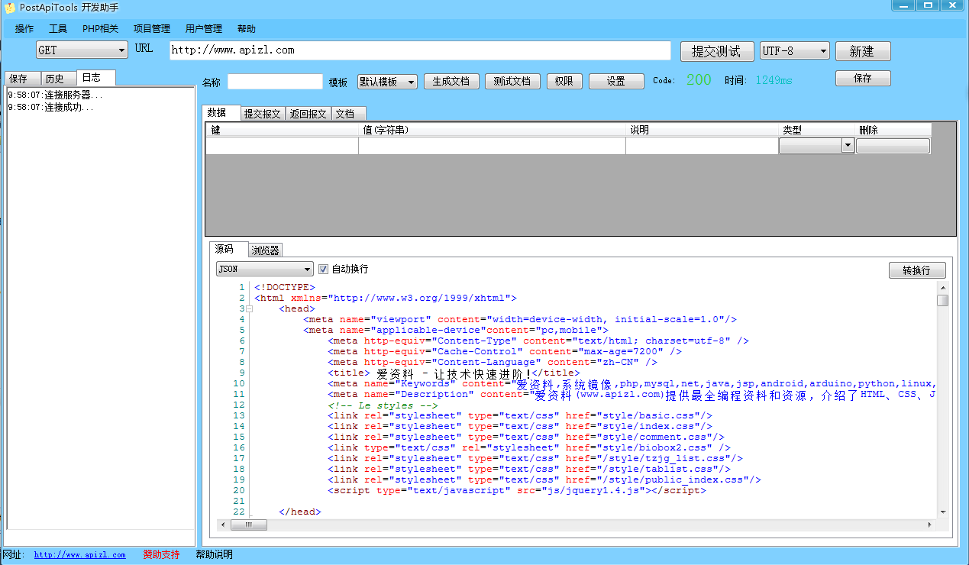The image size is (969, 565).
Task: Click the 生成文档 button
Action: (451, 81)
